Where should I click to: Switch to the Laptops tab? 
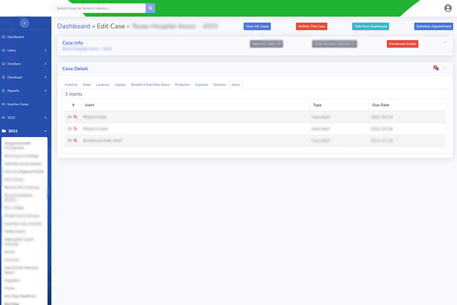point(120,85)
